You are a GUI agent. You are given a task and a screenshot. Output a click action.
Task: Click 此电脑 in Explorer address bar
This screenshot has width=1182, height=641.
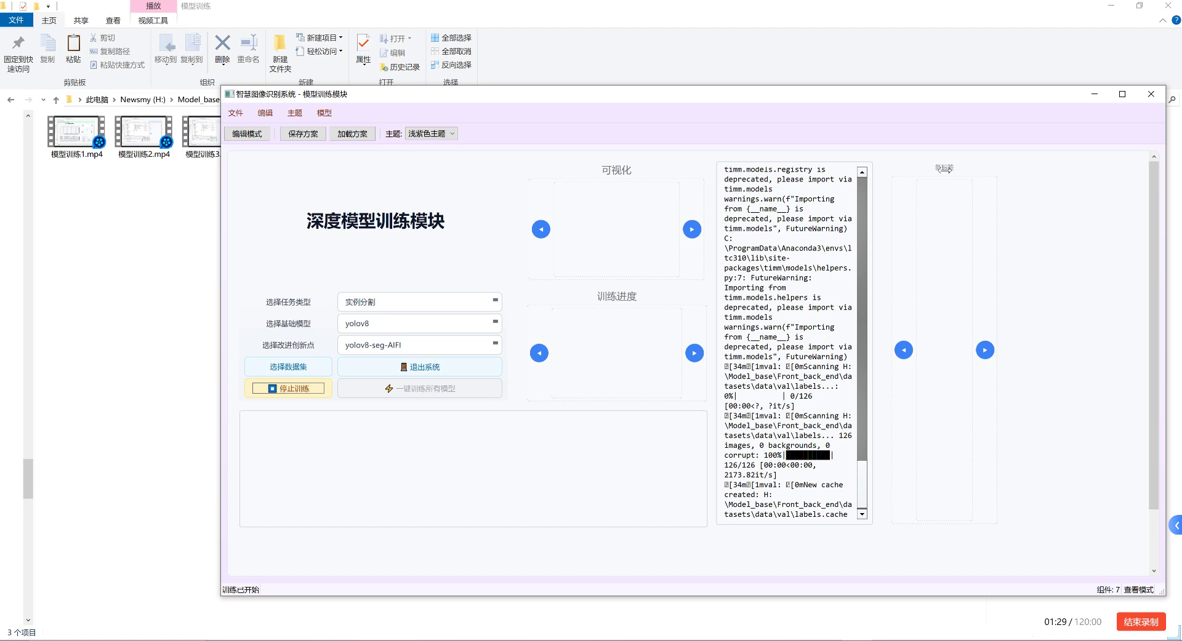coord(97,100)
